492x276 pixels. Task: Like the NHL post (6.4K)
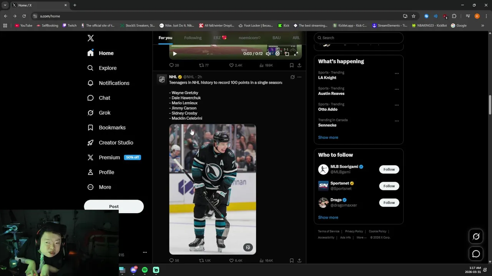pos(236,261)
